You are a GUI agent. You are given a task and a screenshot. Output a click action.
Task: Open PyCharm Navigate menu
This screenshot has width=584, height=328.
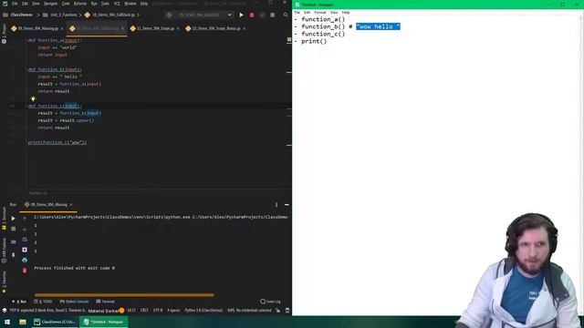click(x=51, y=4)
